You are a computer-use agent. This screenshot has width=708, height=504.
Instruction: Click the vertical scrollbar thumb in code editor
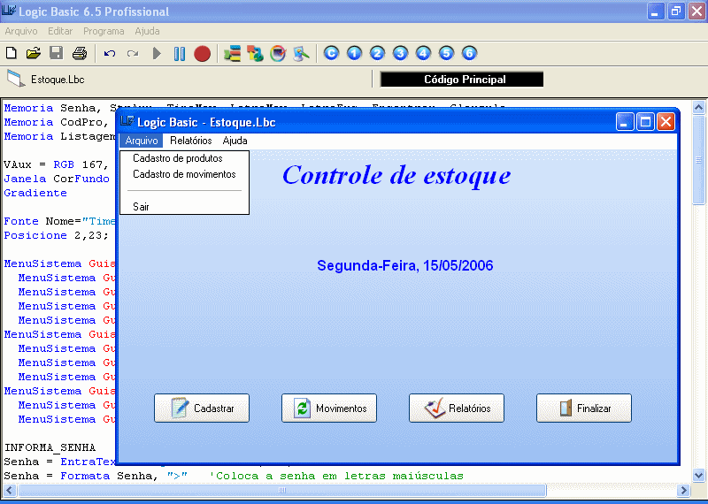[x=698, y=159]
